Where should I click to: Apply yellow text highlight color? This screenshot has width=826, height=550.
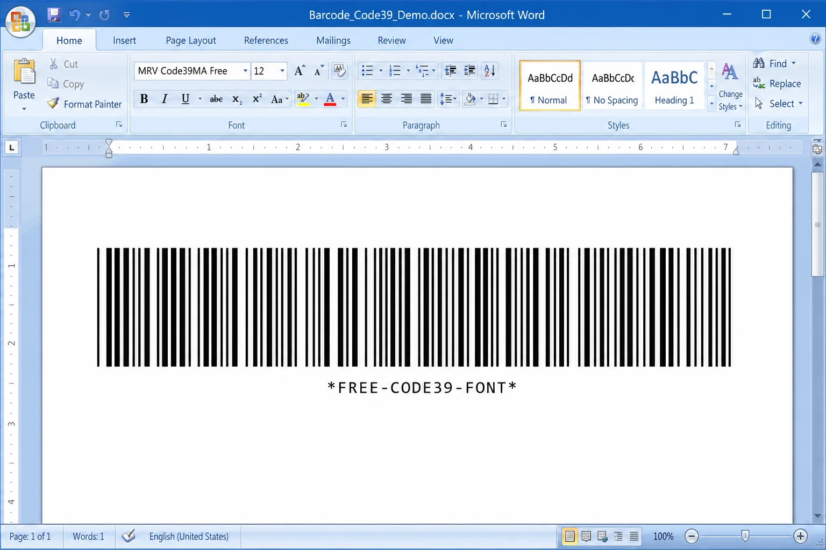pyautogui.click(x=303, y=99)
